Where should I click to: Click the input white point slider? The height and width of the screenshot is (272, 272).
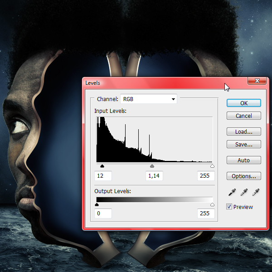(212, 166)
